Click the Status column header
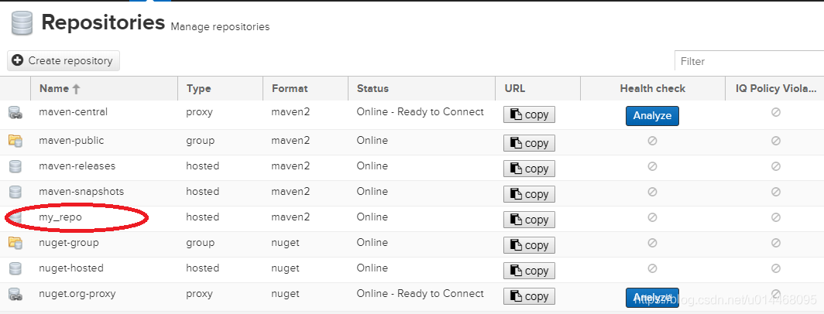This screenshot has width=824, height=314. [x=421, y=89]
